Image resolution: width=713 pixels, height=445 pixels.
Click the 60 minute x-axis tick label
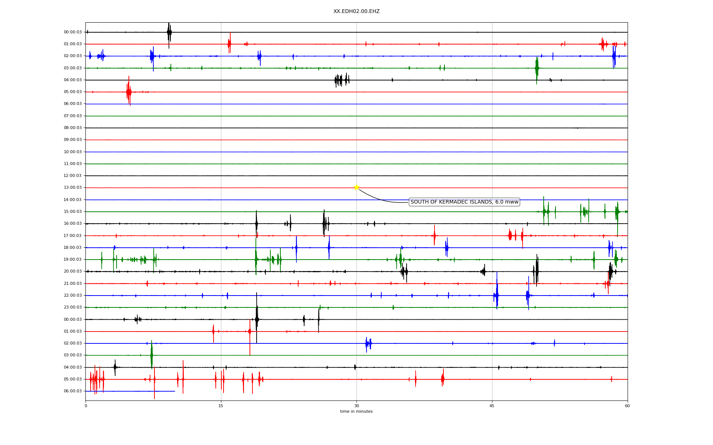pyautogui.click(x=627, y=406)
